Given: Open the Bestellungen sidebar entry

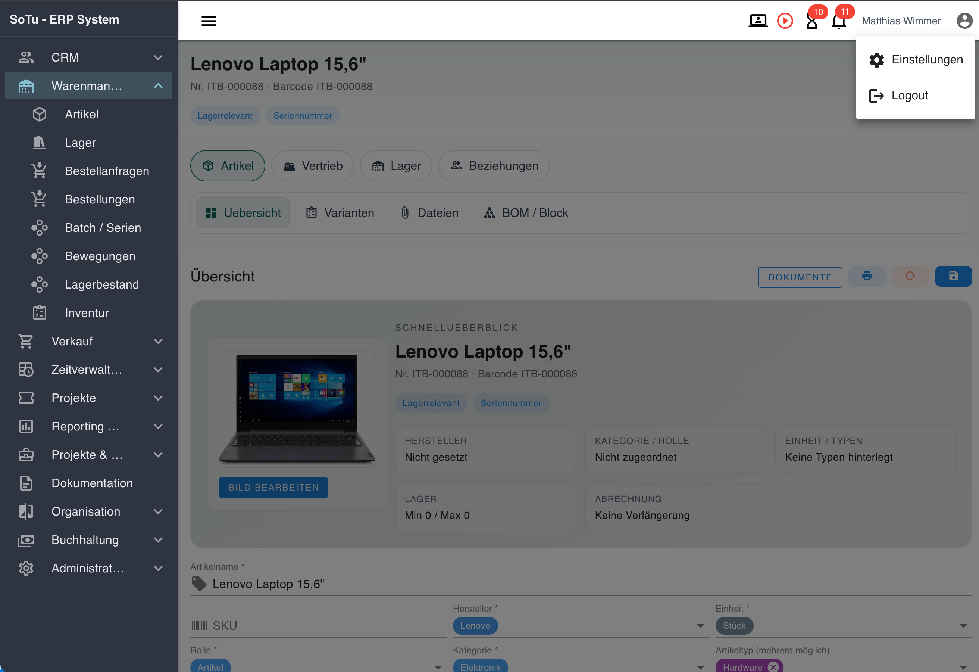Looking at the screenshot, I should coord(100,199).
